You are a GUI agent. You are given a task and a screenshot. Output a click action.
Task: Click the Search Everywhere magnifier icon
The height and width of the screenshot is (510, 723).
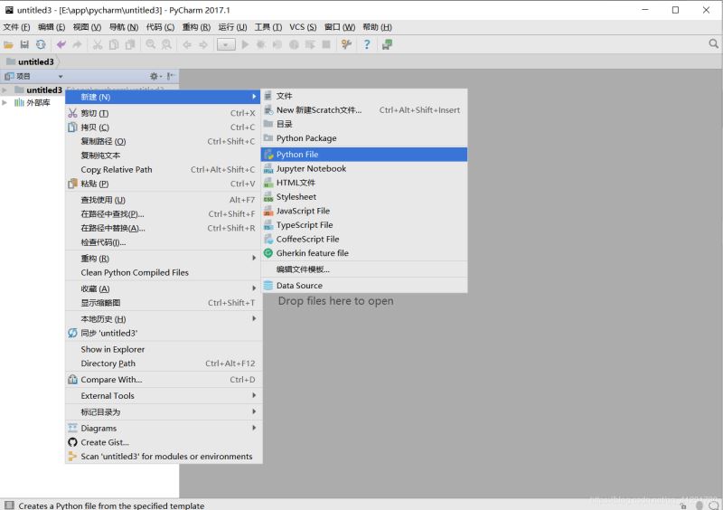coord(713,43)
